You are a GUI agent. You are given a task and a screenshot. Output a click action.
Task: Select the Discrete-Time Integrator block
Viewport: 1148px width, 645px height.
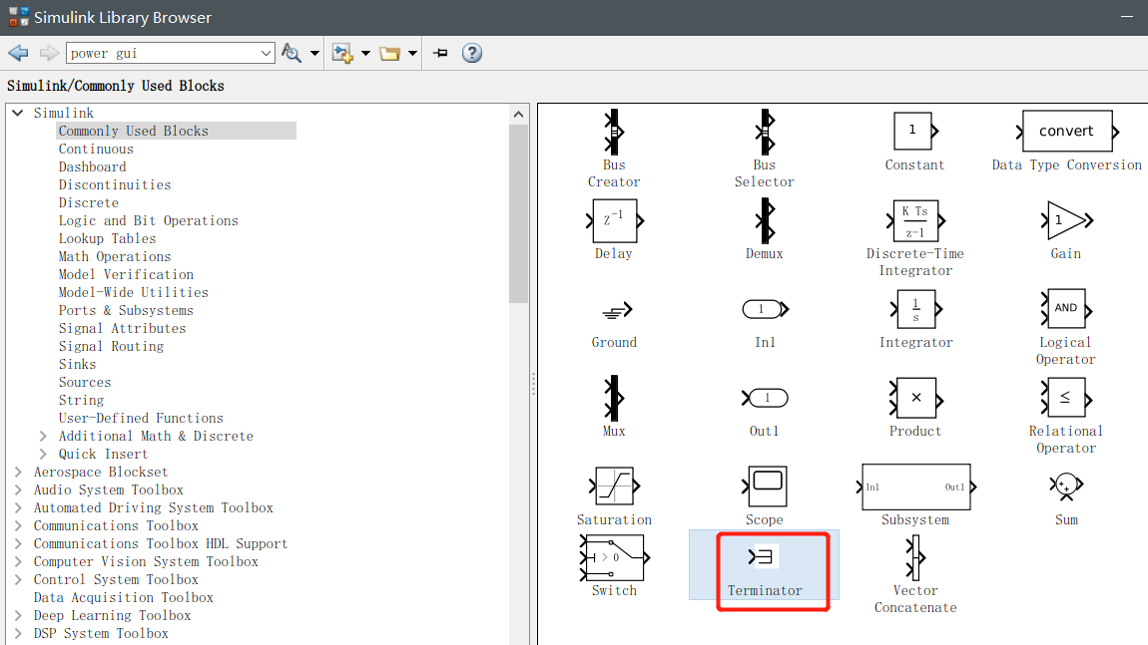[x=916, y=221]
